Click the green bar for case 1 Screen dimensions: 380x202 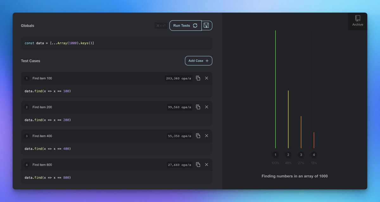(275, 89)
